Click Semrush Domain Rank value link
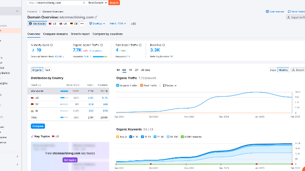This screenshot has width=305, height=171. point(58,57)
